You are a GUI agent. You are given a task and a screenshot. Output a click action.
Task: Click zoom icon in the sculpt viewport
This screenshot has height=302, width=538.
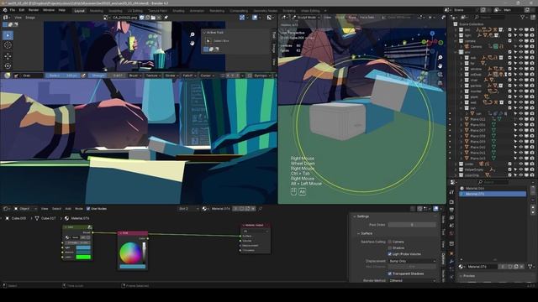pos(440,58)
